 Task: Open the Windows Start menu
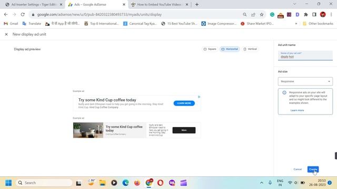(8, 183)
